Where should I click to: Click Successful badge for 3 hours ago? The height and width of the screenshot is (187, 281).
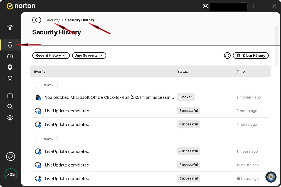pyautogui.click(x=189, y=111)
